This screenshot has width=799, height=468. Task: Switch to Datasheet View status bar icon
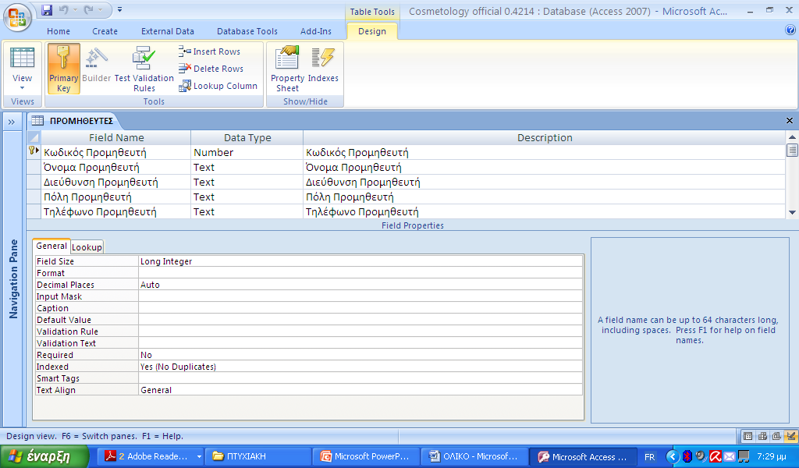(748, 436)
